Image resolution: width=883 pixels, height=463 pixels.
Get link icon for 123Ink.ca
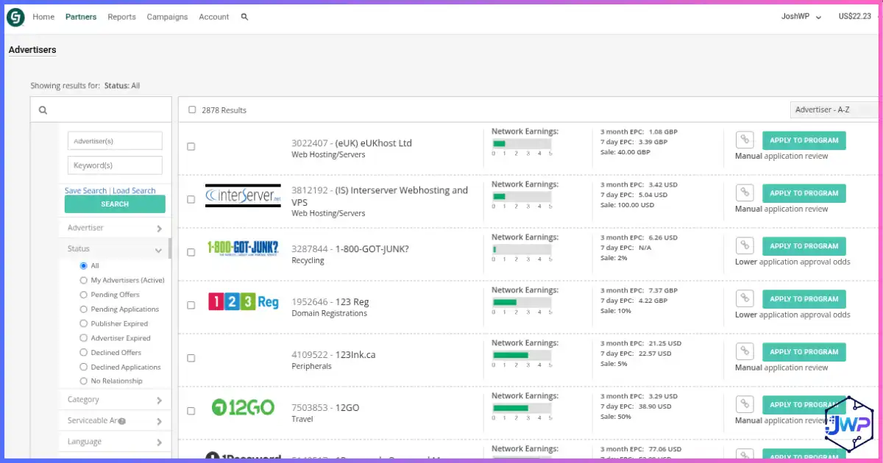coord(745,351)
